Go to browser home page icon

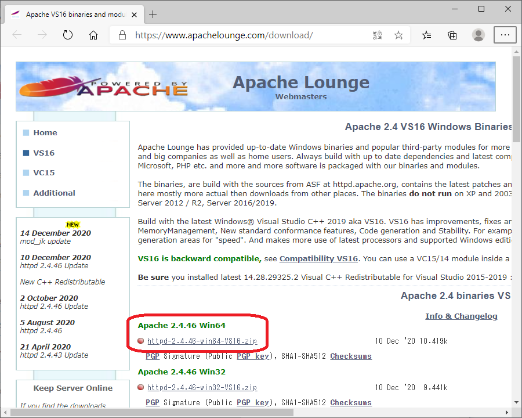[93, 35]
